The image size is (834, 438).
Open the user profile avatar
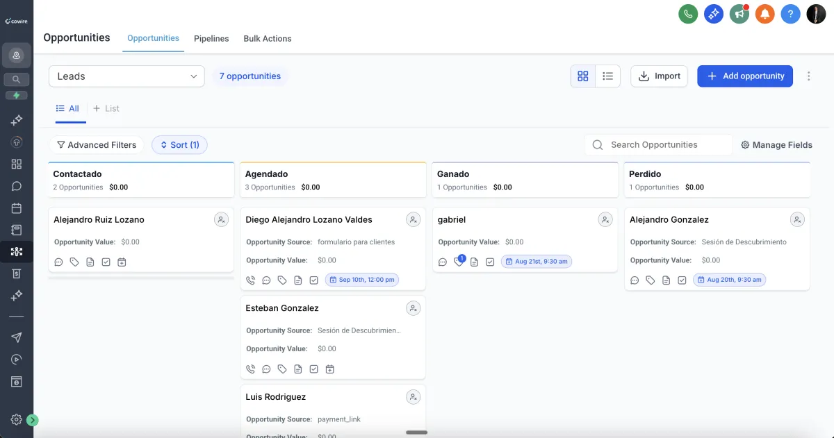816,14
